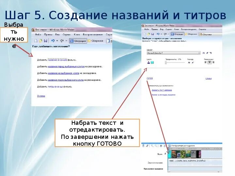
Task: Click Open Project icon in left Movie Maker window
Action: coord(40,41)
